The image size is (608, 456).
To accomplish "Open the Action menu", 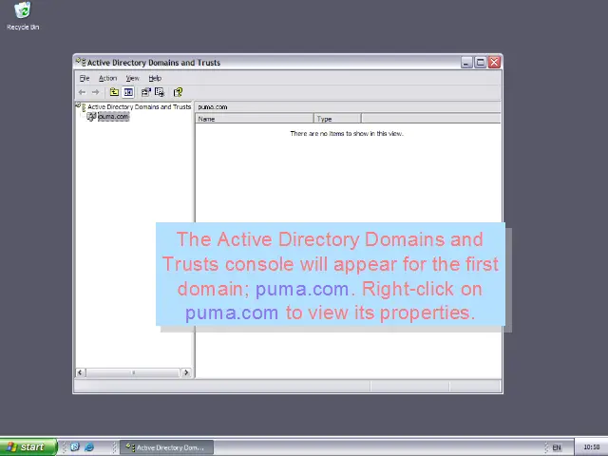I will click(x=107, y=78).
